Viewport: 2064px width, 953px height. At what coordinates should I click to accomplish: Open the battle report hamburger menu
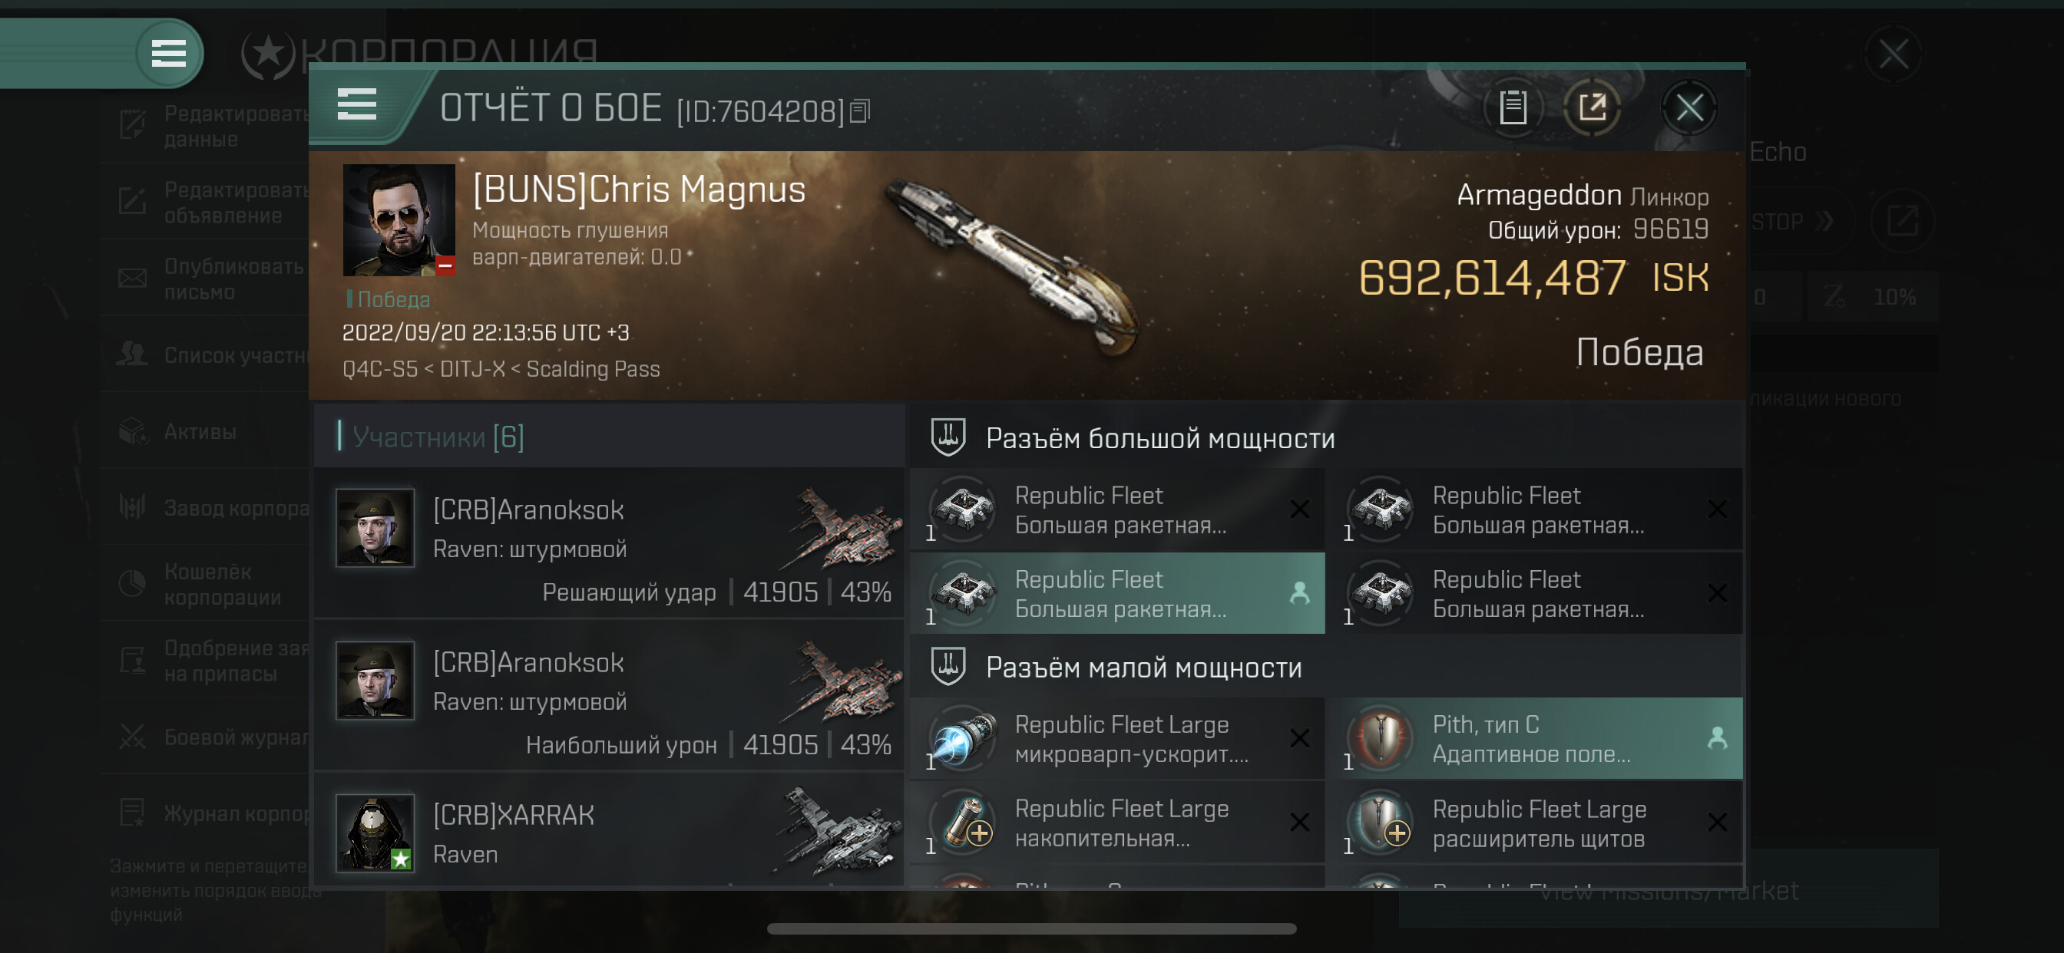tap(356, 105)
